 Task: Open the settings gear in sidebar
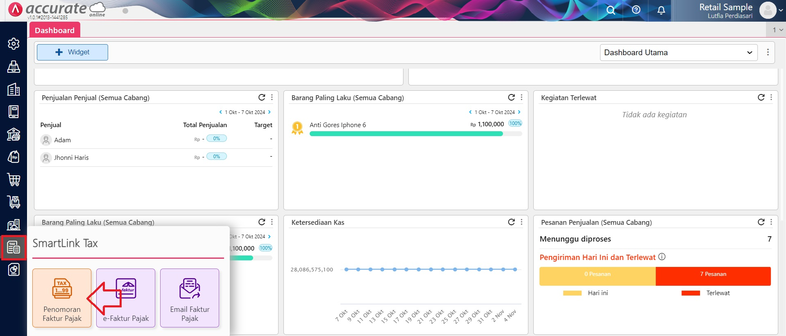click(x=14, y=44)
